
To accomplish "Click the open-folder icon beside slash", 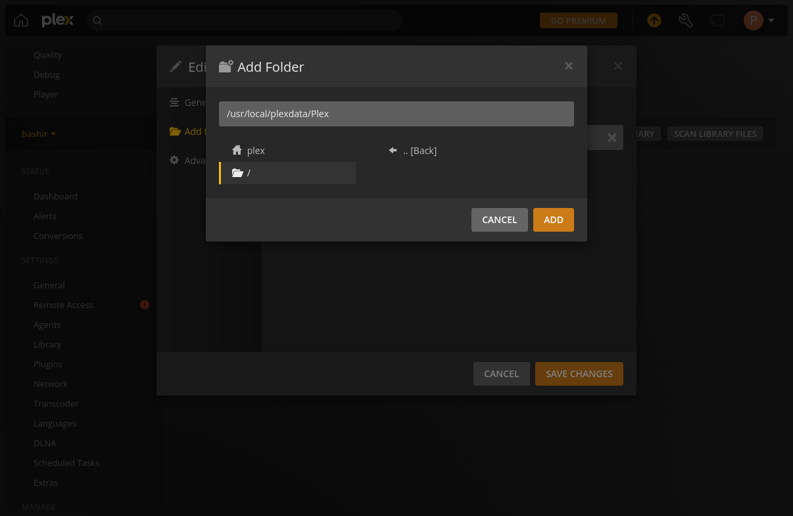I will point(237,173).
